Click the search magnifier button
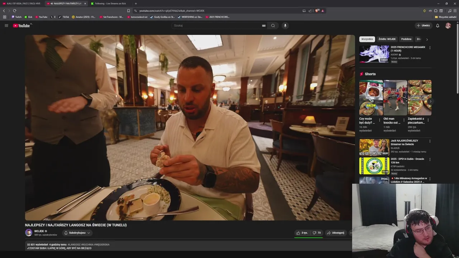 click(273, 25)
